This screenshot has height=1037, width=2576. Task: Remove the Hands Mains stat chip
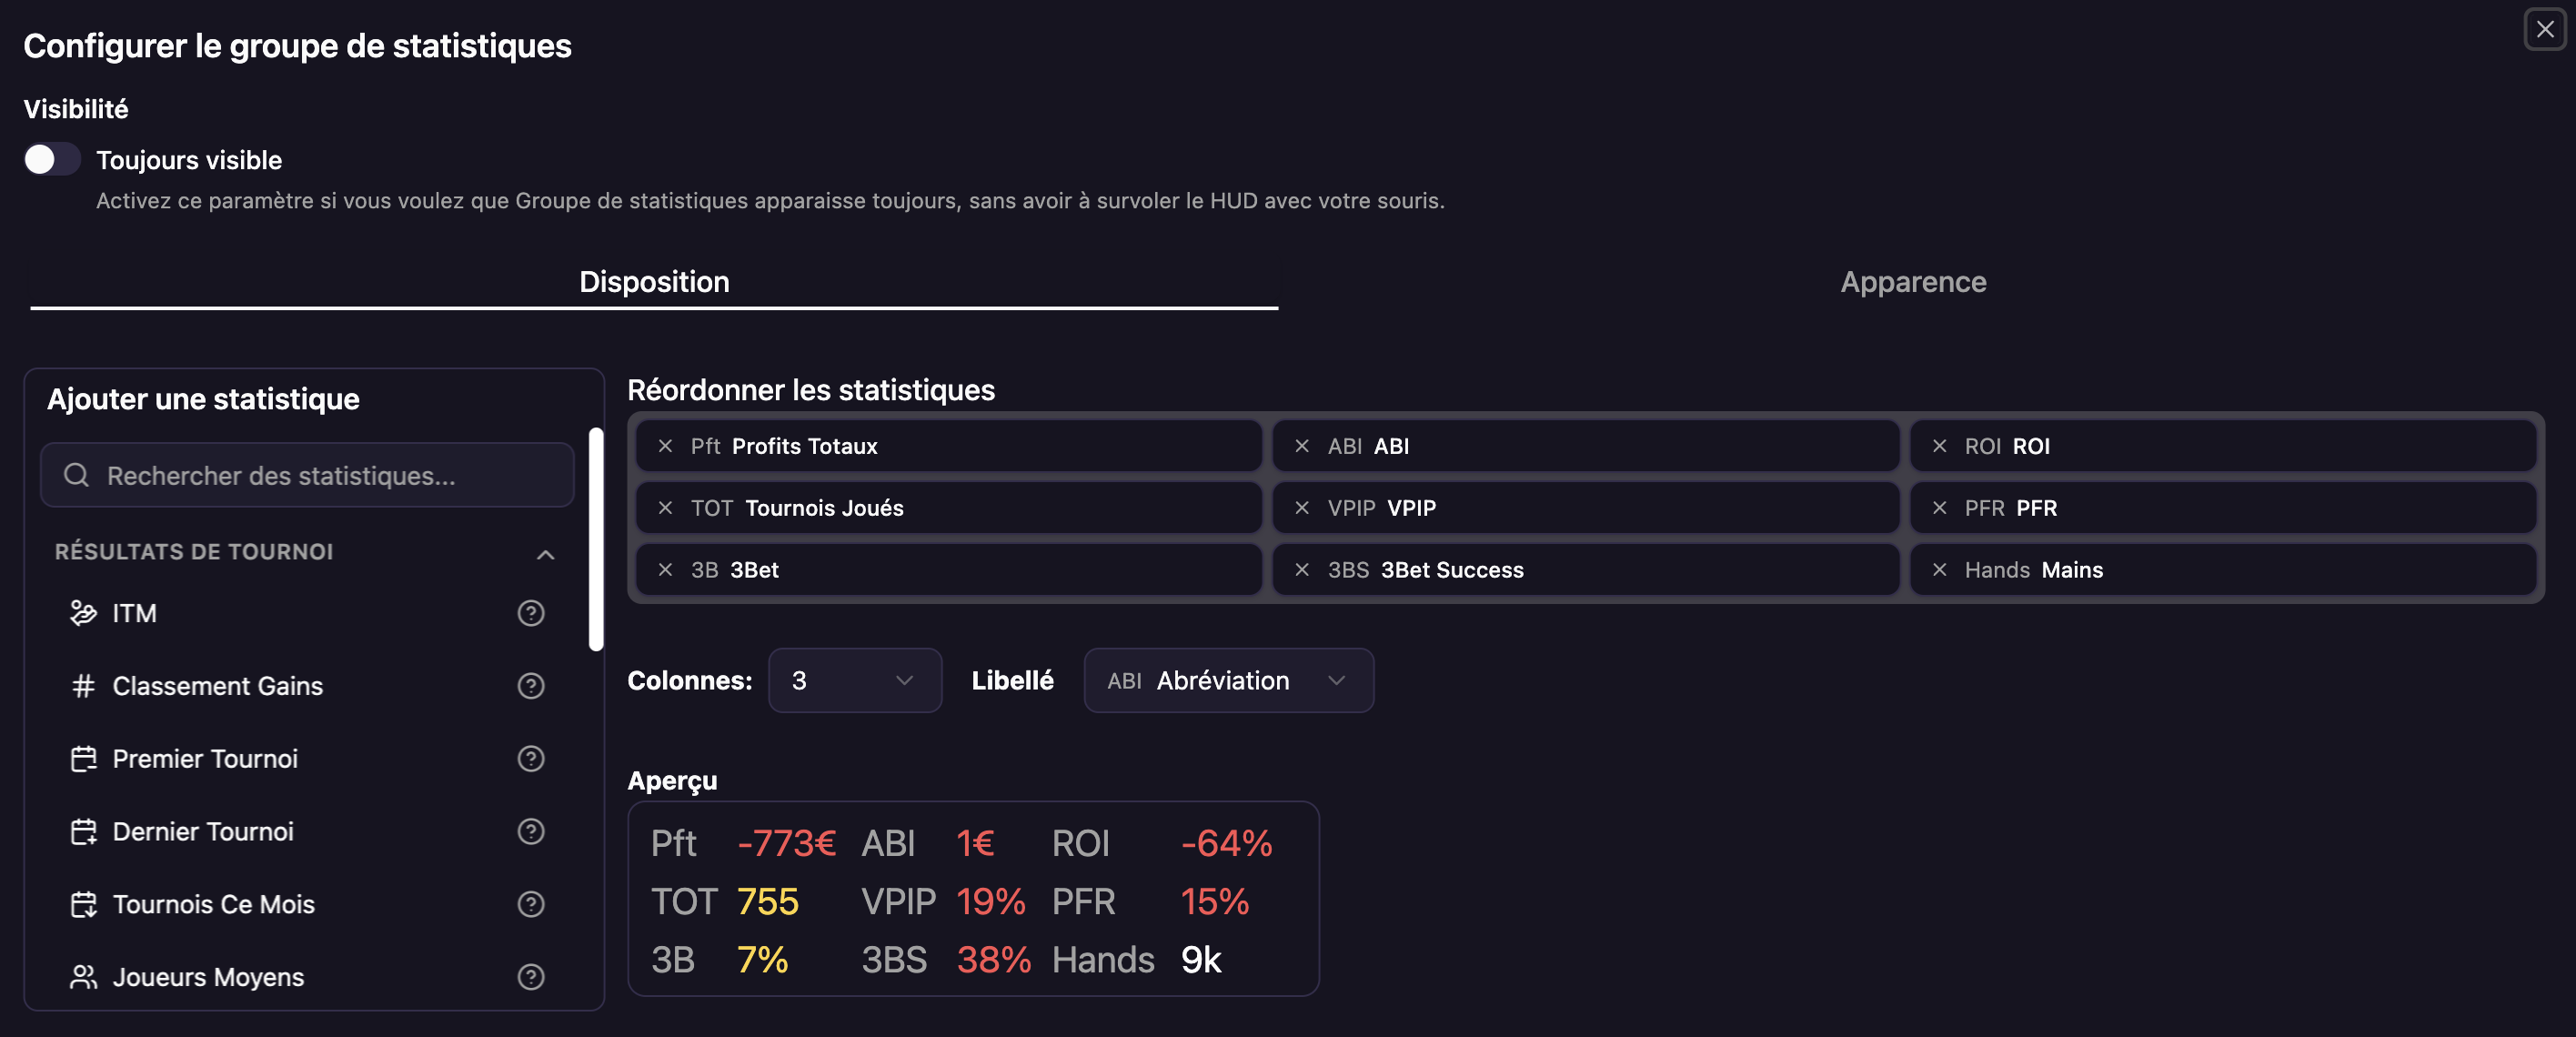pos(1939,570)
